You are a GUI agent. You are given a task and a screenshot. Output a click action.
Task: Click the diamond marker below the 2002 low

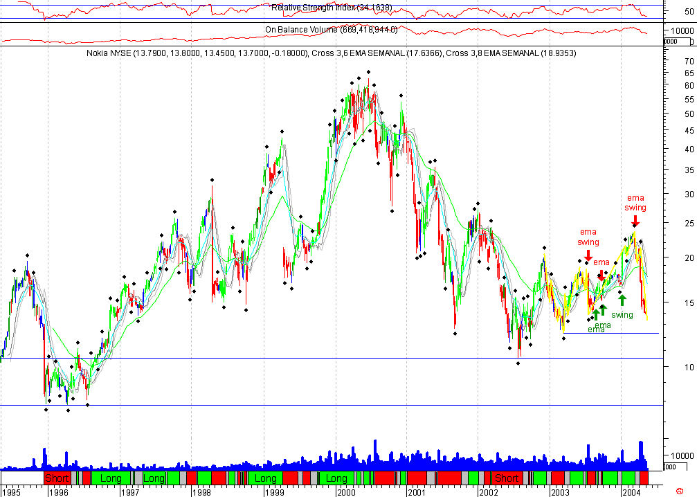pos(517,362)
